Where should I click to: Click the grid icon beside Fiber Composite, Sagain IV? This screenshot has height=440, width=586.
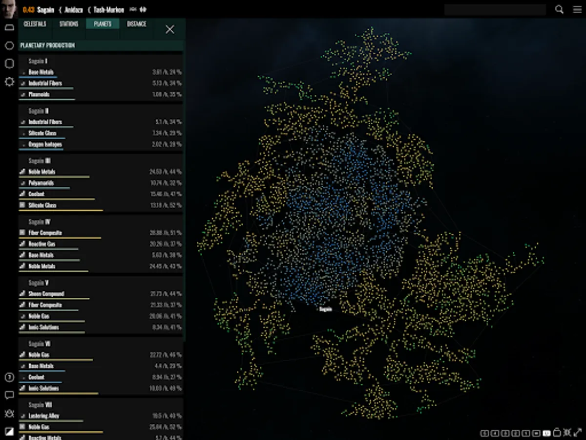(22, 233)
